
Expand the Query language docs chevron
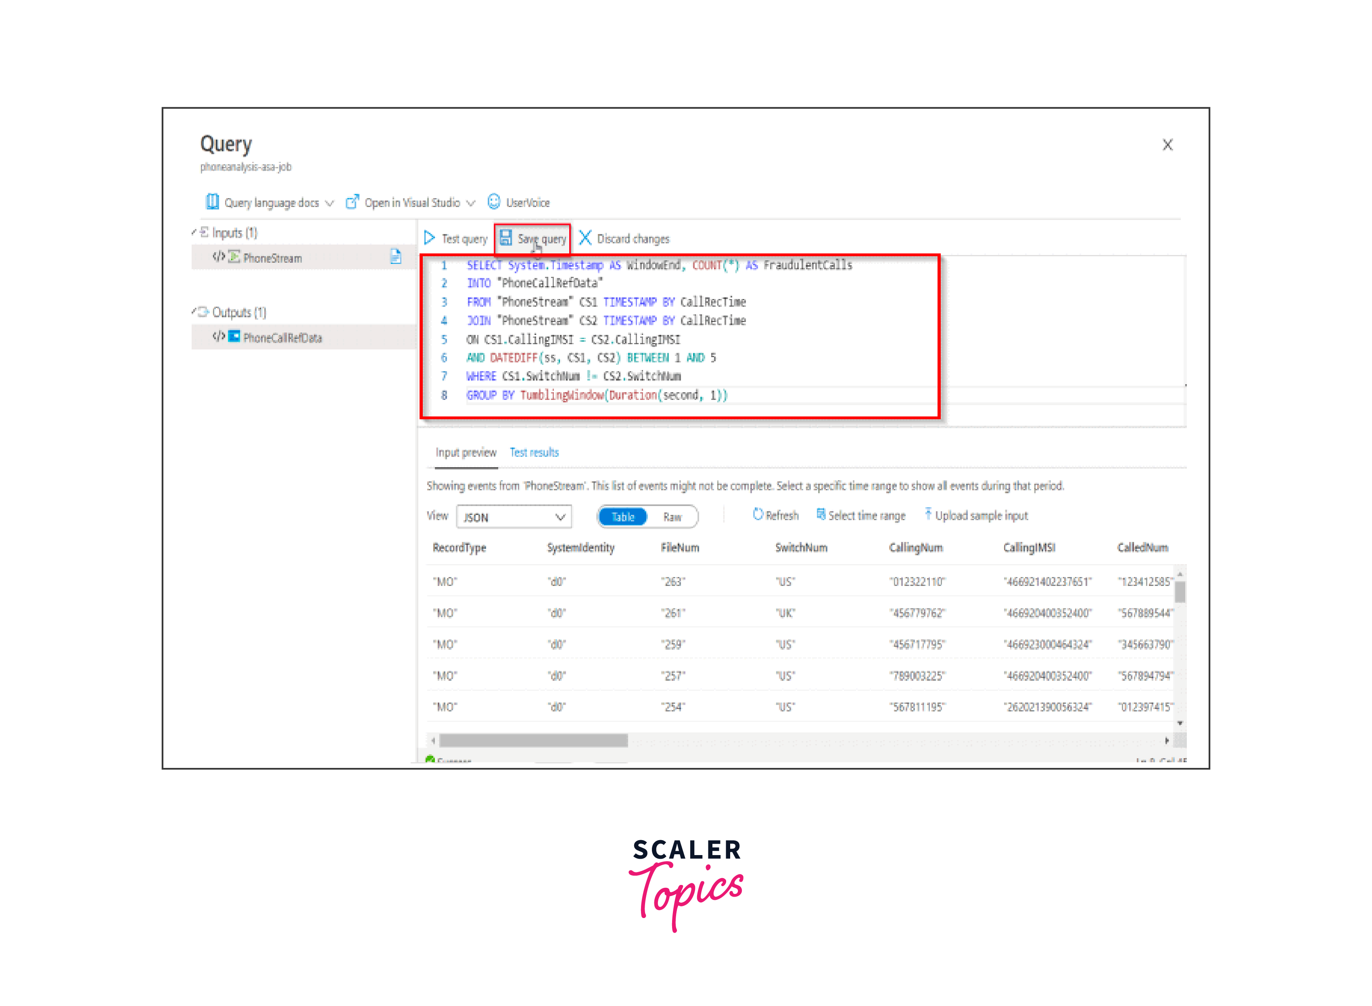tap(330, 203)
